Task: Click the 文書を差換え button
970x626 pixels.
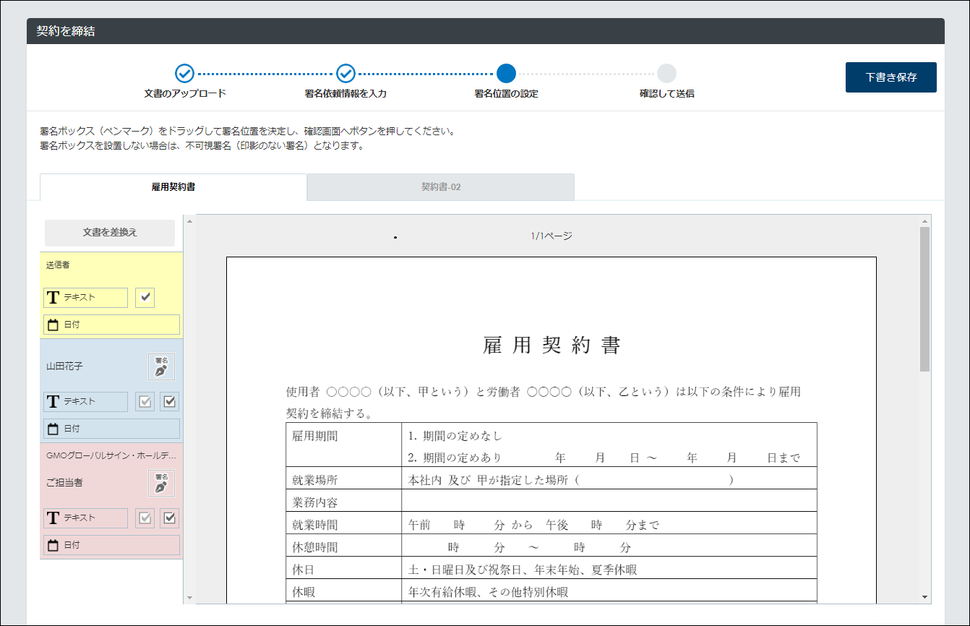Action: 110,233
